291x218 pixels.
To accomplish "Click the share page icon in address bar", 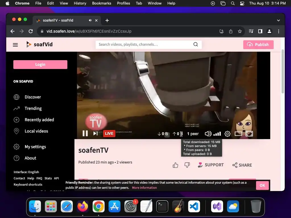I will pyautogui.click(x=231, y=31).
